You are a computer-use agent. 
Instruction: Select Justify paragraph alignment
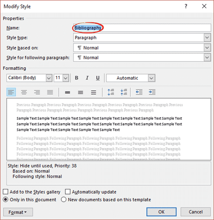[50, 92]
